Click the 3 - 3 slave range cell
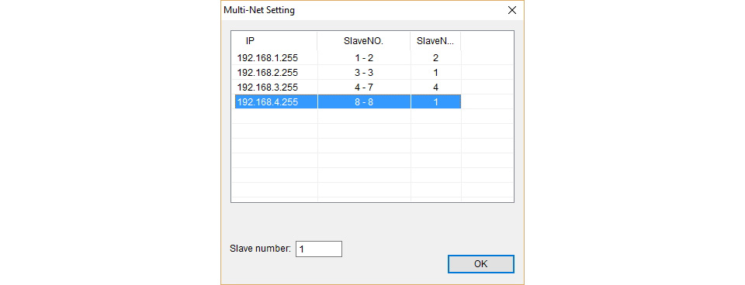Image resolution: width=745 pixels, height=285 pixels. coord(364,73)
